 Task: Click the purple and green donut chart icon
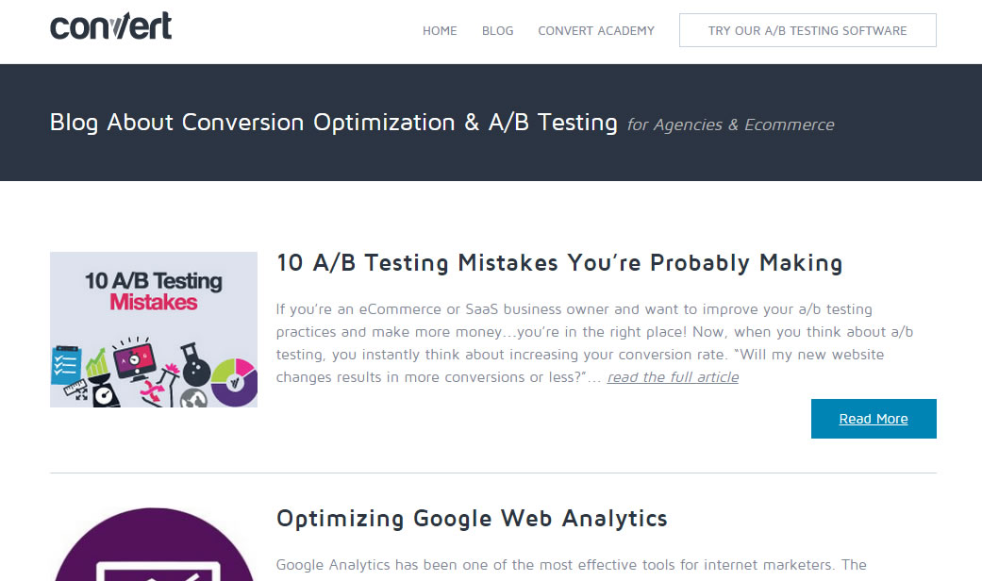click(x=234, y=380)
